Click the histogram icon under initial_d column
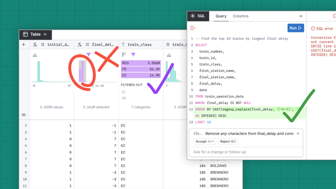This screenshot has width=336, height=189. (x=35, y=55)
